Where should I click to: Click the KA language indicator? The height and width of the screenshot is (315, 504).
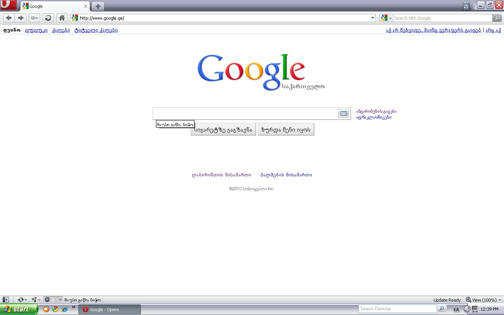pos(456,309)
